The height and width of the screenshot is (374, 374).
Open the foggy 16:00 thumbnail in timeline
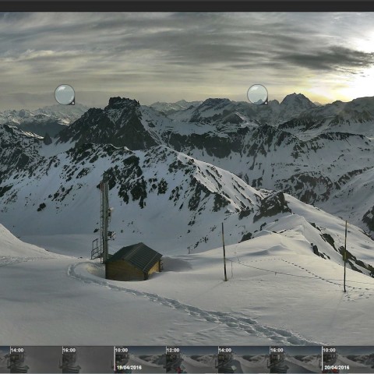pyautogui.click(x=88, y=359)
